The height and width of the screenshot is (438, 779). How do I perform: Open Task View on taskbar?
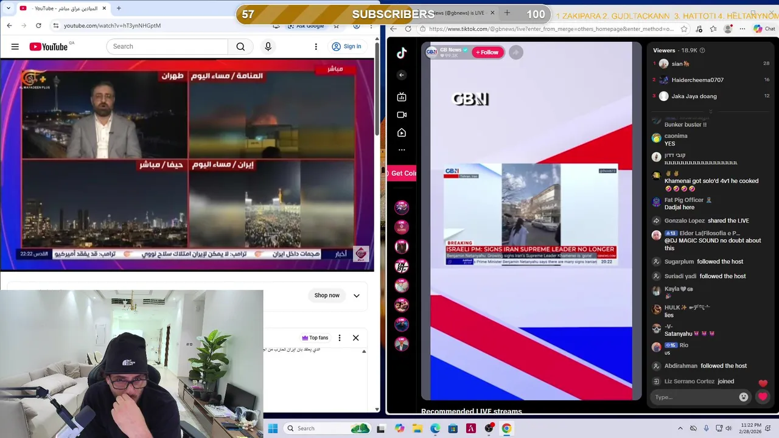click(x=381, y=428)
